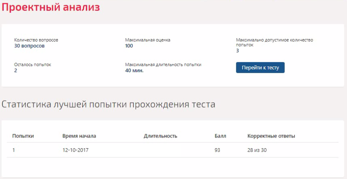The width and height of the screenshot is (347, 179).
Task: Click the "Проектный анализ" page title
Action: 50,7
